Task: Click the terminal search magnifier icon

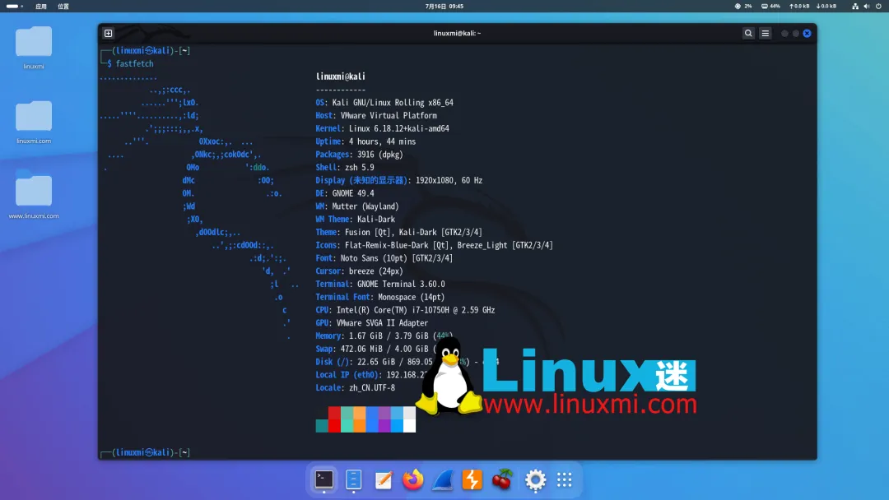Action: point(748,34)
